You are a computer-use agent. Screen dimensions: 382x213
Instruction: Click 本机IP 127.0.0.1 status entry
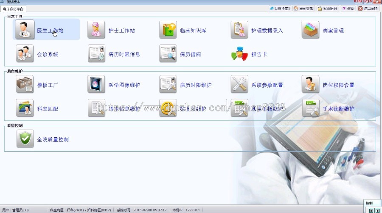coord(186,210)
